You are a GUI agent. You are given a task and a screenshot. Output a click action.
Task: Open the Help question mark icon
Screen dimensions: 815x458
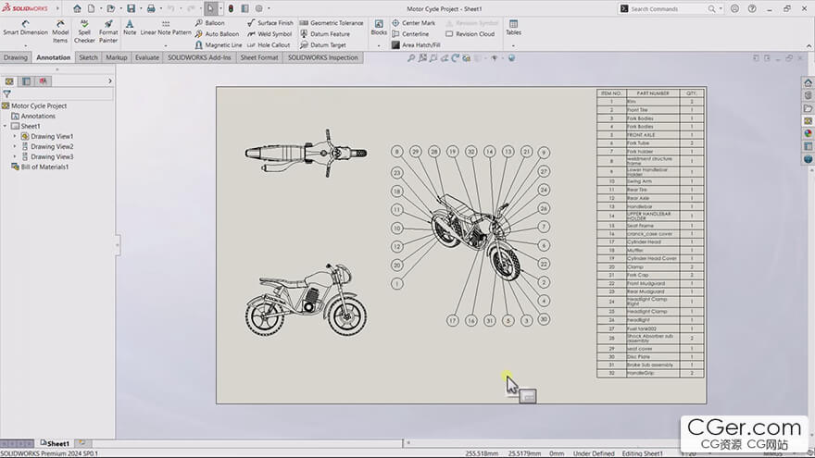click(x=752, y=8)
